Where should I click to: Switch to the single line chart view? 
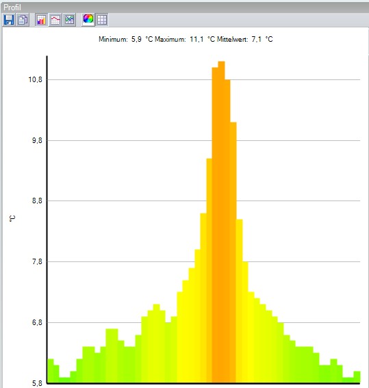55,20
